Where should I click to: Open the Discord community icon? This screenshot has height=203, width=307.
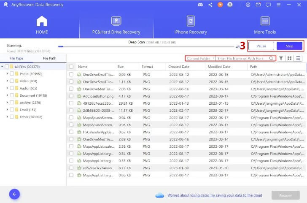pos(200,5)
